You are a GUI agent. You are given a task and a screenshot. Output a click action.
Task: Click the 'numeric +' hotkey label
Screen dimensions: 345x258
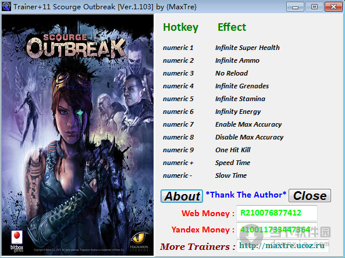pos(178,163)
